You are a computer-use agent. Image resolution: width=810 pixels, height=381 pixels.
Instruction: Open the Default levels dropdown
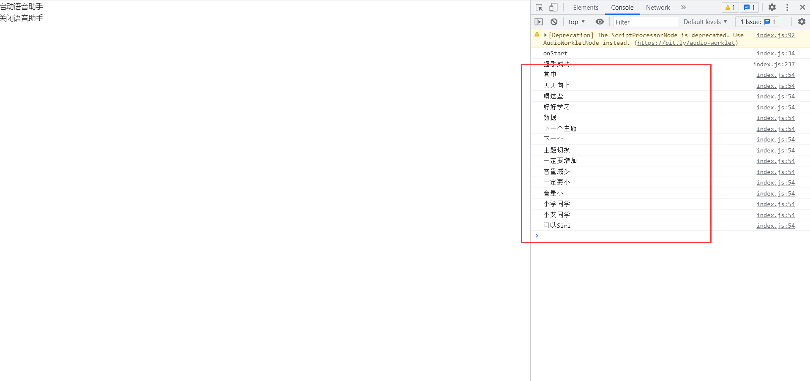[705, 22]
